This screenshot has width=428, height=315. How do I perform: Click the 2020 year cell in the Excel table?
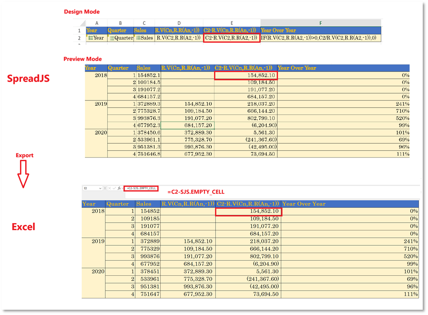click(x=93, y=283)
